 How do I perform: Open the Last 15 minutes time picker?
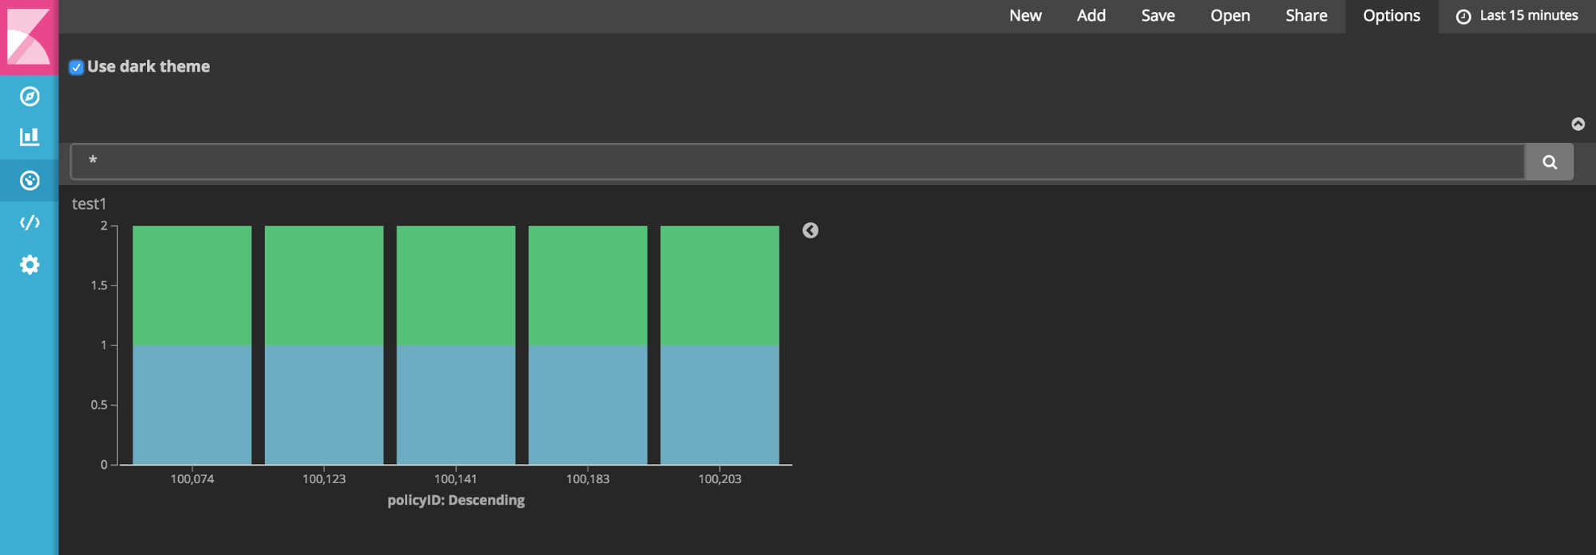(x=1517, y=16)
